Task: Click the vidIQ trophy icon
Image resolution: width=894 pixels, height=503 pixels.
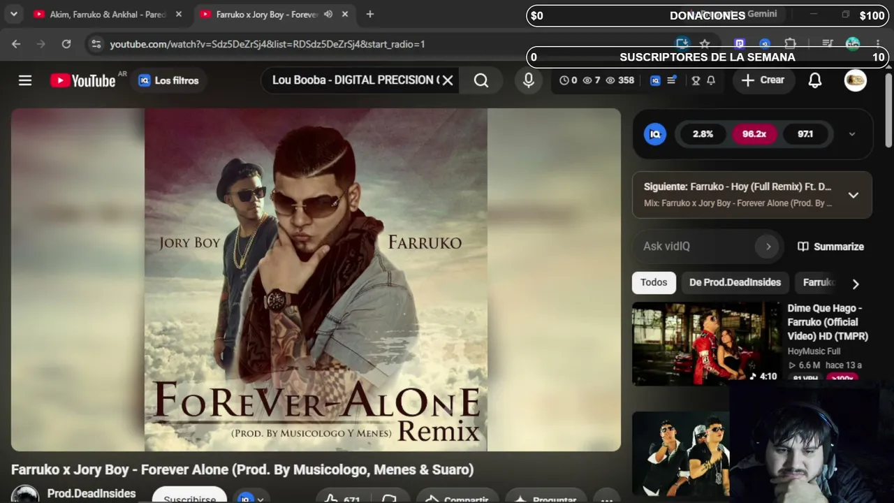Action: pos(696,80)
